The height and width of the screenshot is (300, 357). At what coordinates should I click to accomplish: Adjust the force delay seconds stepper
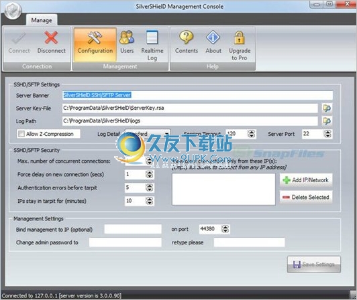coord(150,175)
